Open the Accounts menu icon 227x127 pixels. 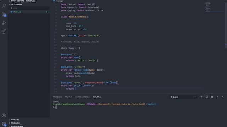tap(4, 115)
